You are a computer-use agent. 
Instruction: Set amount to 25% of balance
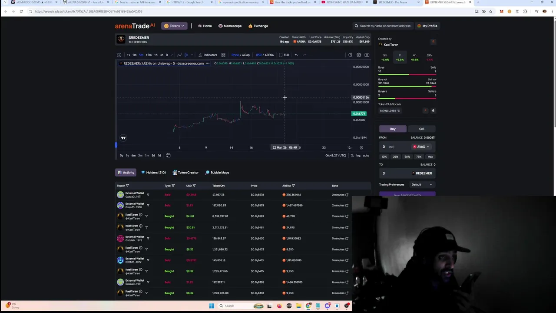(395, 156)
